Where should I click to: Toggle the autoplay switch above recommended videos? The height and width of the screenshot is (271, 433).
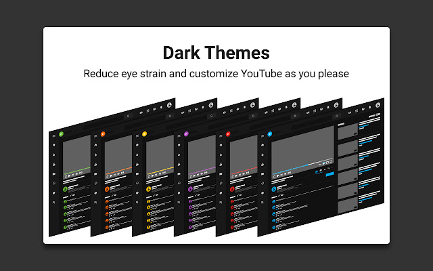click(x=378, y=114)
